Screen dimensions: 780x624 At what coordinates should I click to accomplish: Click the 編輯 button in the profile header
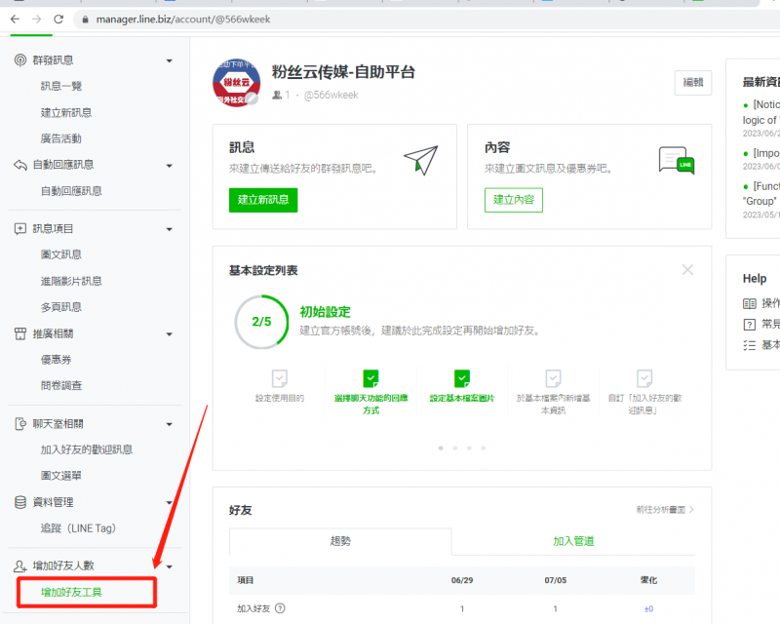(693, 82)
